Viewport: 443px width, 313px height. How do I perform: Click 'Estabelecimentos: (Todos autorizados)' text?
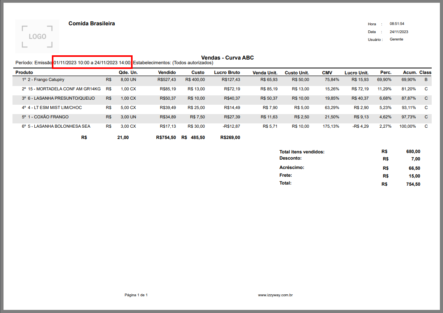point(173,63)
